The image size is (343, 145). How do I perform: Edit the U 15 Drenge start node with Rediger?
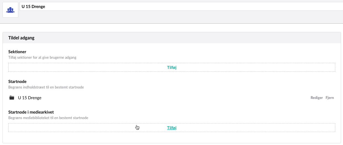click(317, 98)
